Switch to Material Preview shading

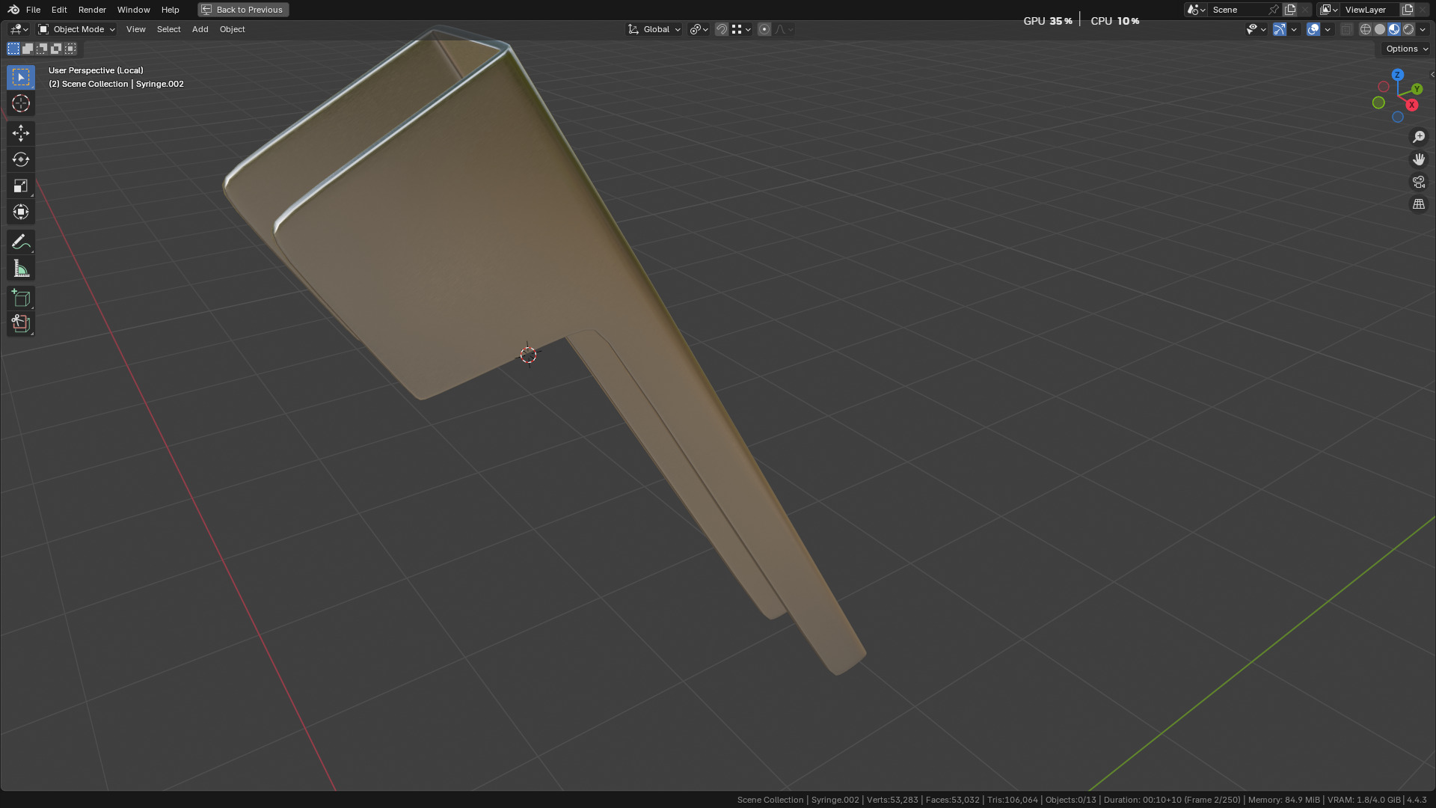1394,29
